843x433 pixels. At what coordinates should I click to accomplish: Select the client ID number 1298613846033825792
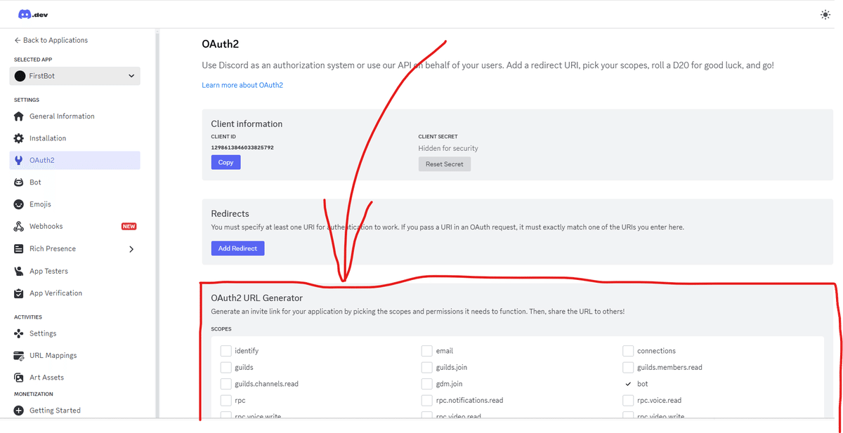tap(242, 148)
